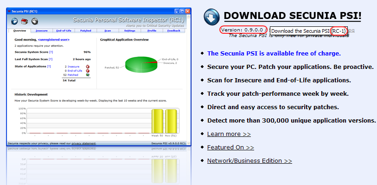Image resolution: width=377 pixels, height=185 pixels.
Task: Click the DOWNLOAD SECUNIA PSI! heading link
Action: [292, 16]
